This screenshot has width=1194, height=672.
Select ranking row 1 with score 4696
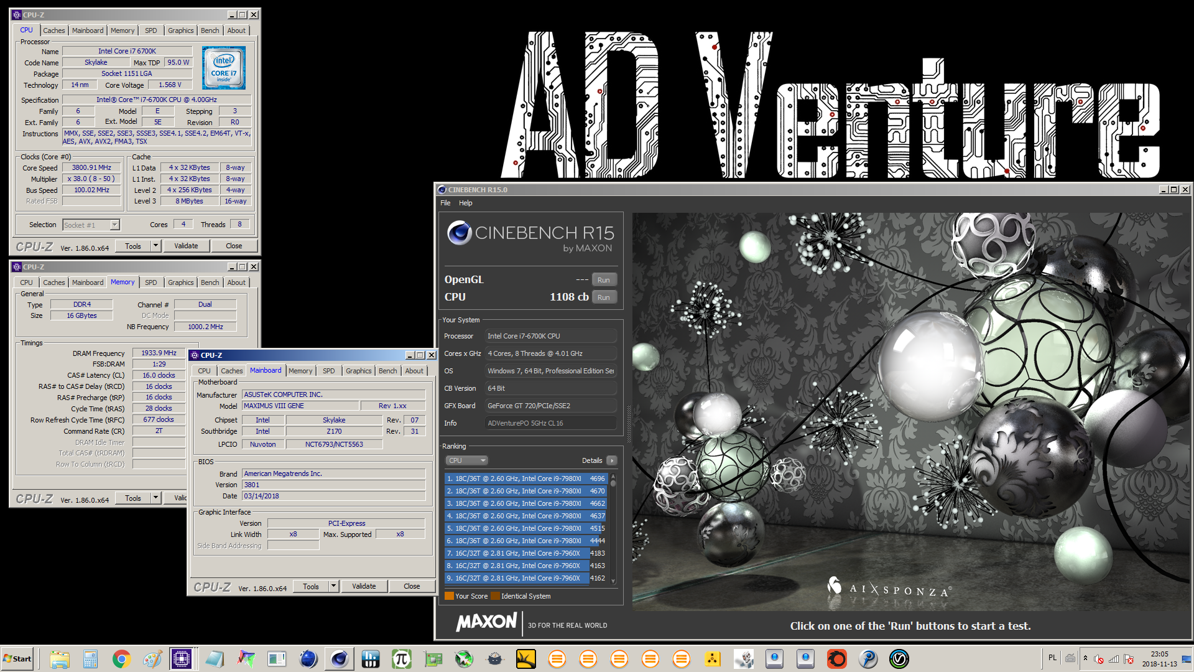point(525,478)
